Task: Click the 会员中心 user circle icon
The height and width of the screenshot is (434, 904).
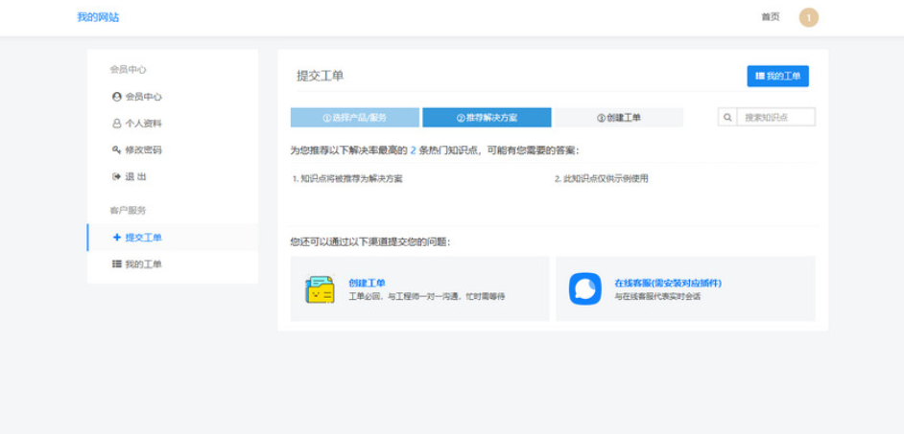Action: pyautogui.click(x=117, y=97)
